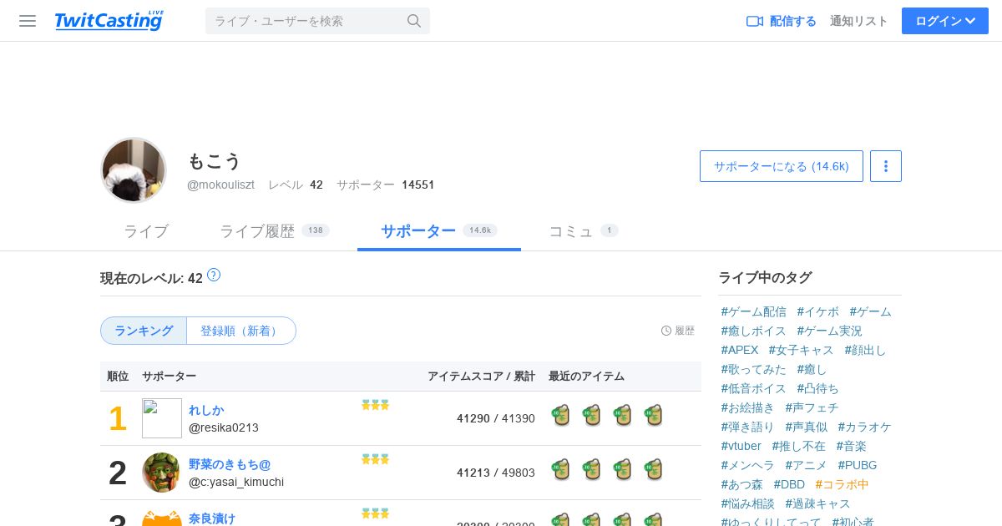Open #お絵描き tag
1002x526 pixels.
click(x=748, y=407)
